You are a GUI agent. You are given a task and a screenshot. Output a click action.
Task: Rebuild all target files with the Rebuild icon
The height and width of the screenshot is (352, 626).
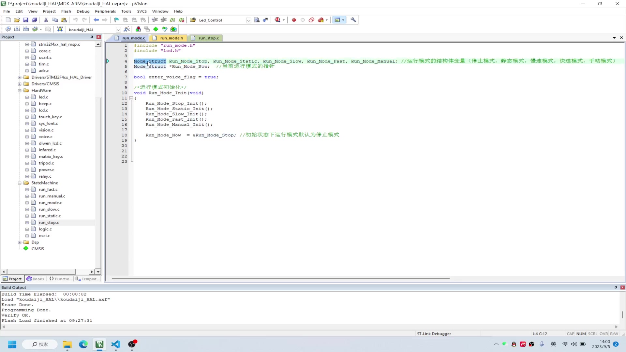pos(26,29)
